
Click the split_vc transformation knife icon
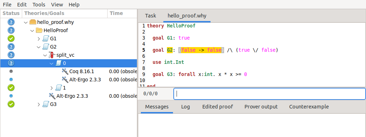coord(52,55)
